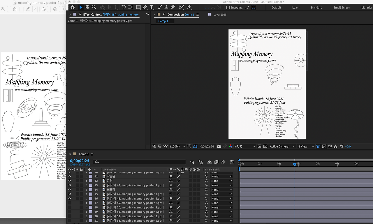The height and width of the screenshot is (224, 373).
Task: Select the Eraser tool
Action: click(173, 7)
